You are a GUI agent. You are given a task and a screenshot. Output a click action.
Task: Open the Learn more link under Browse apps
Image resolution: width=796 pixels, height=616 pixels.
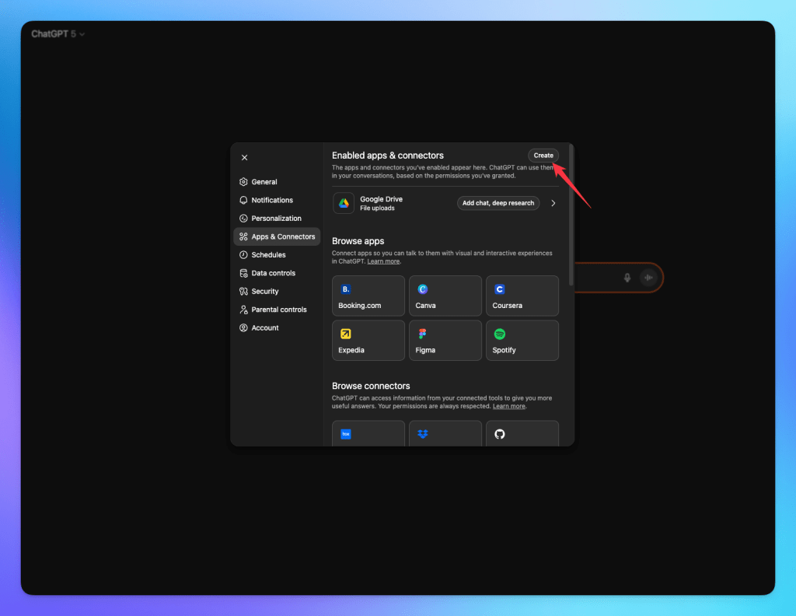383,261
